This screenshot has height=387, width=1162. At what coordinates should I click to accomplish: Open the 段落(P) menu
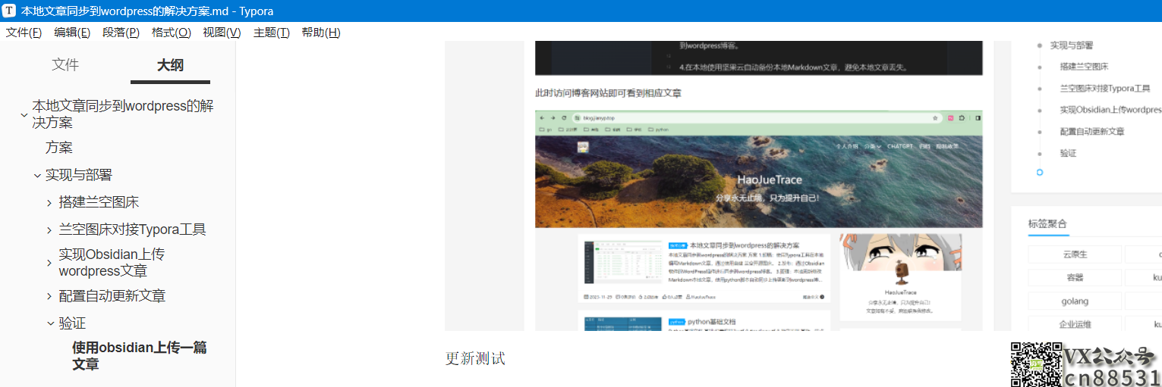121,33
